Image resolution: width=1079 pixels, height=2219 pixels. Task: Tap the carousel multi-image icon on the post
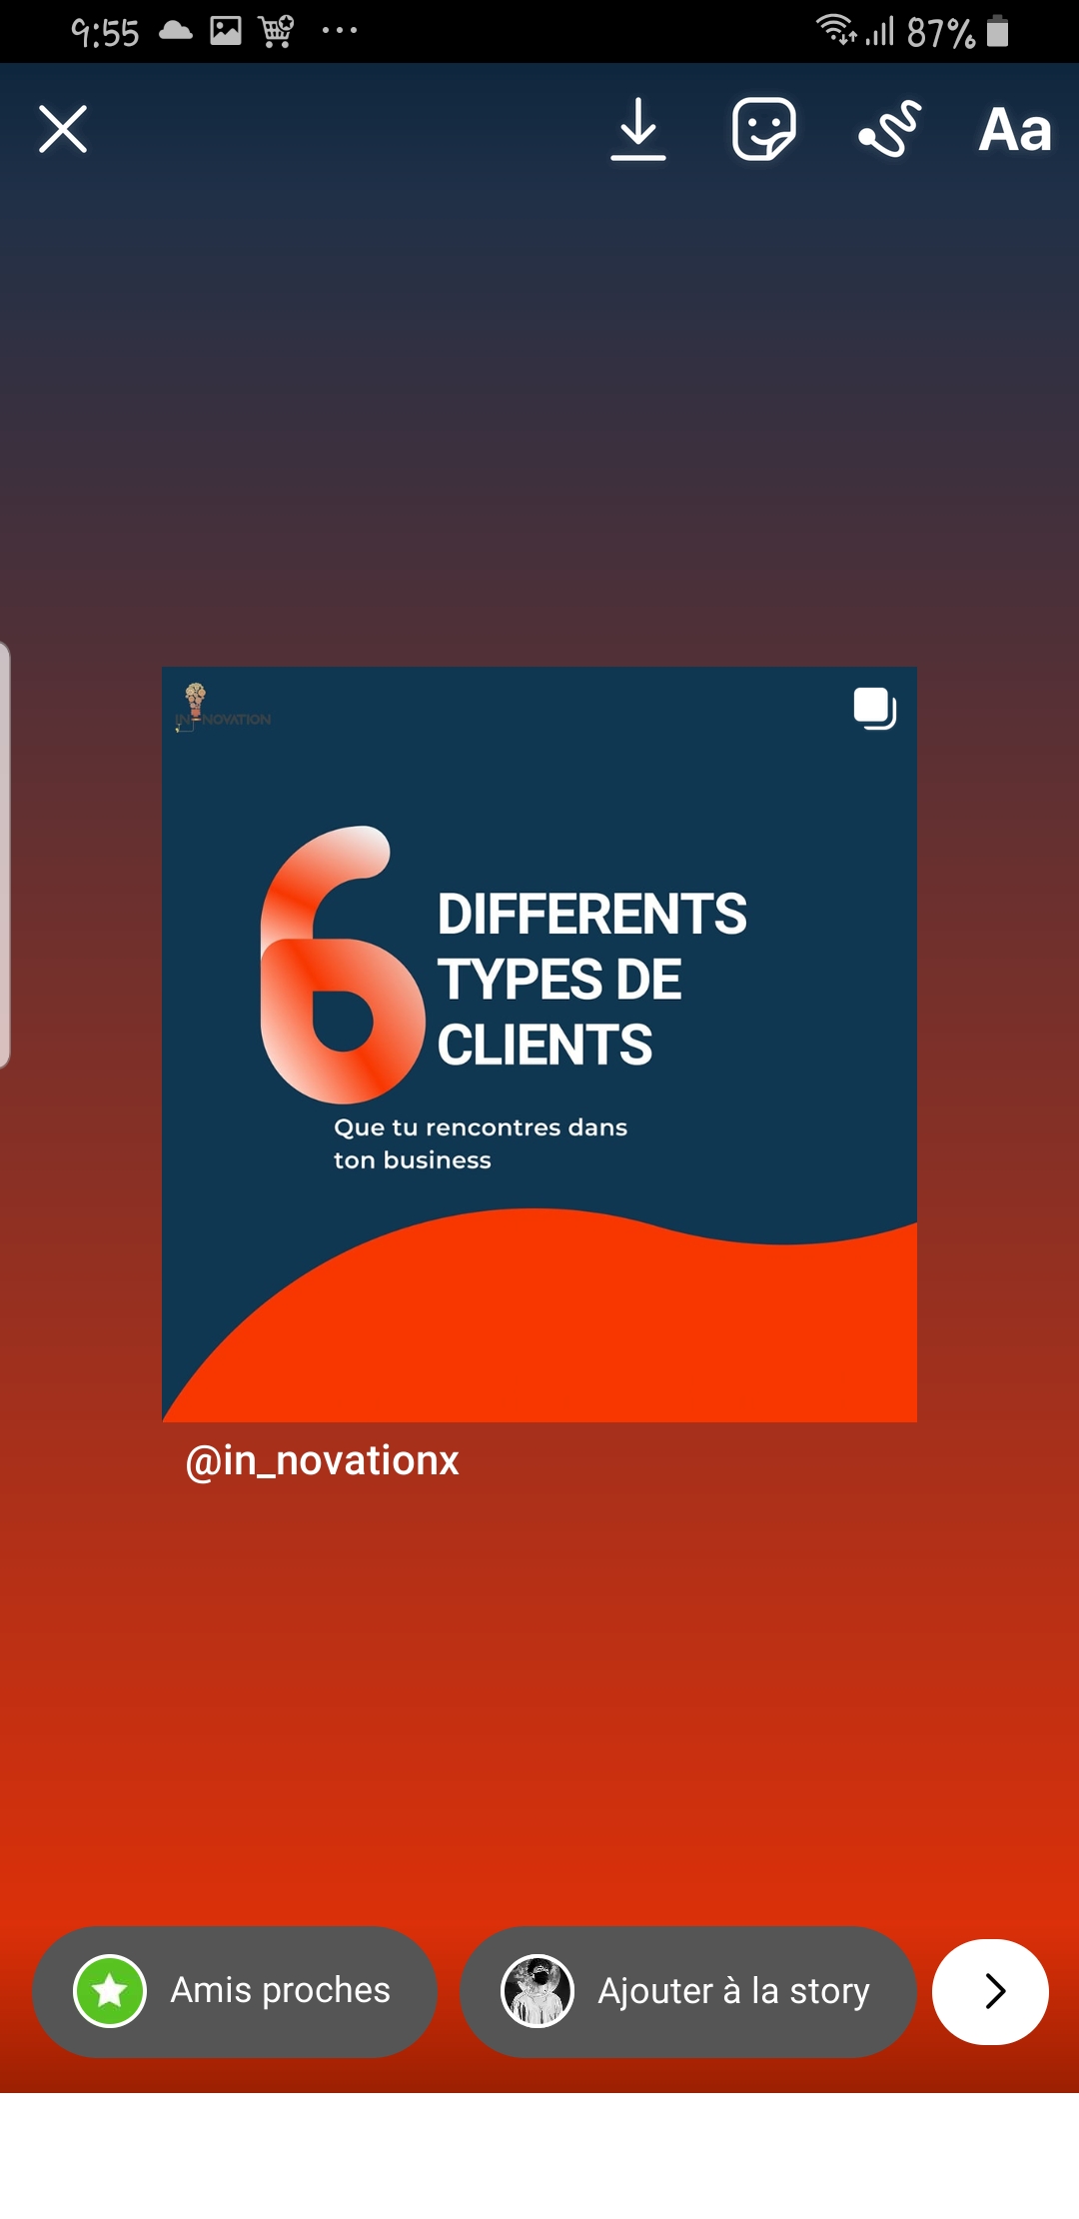coord(874,709)
